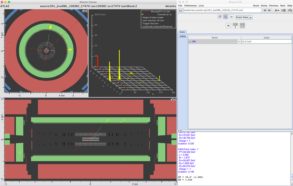The image size is (293, 186).
Task: Click the Reset button
Action: 256,5
